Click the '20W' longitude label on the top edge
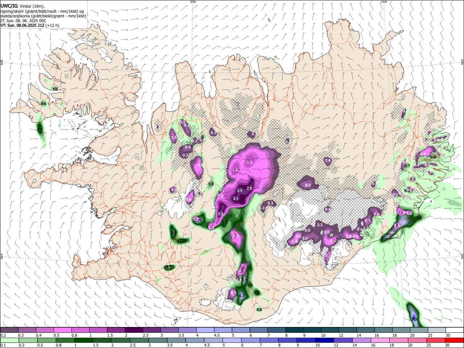464x348 pixels. (193, 2)
